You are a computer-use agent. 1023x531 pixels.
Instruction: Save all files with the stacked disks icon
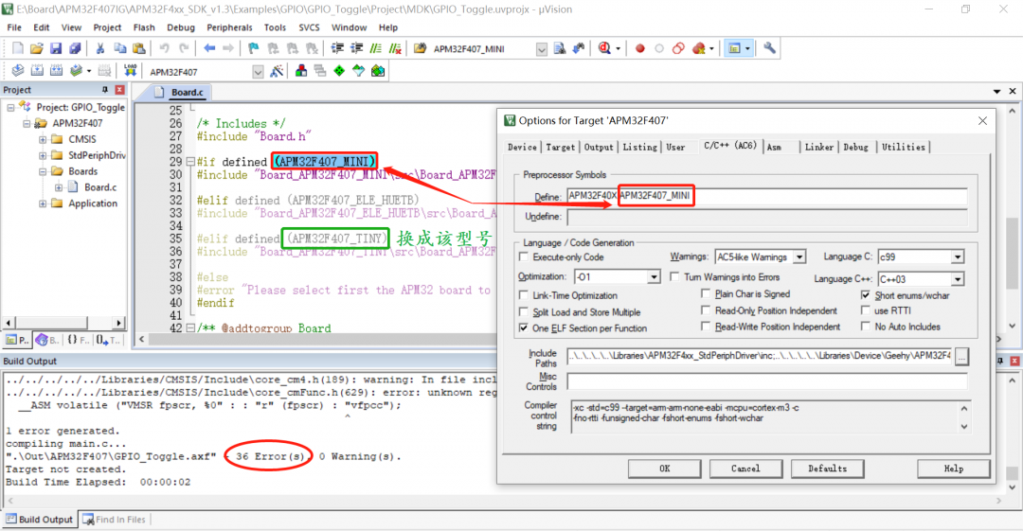(x=75, y=48)
